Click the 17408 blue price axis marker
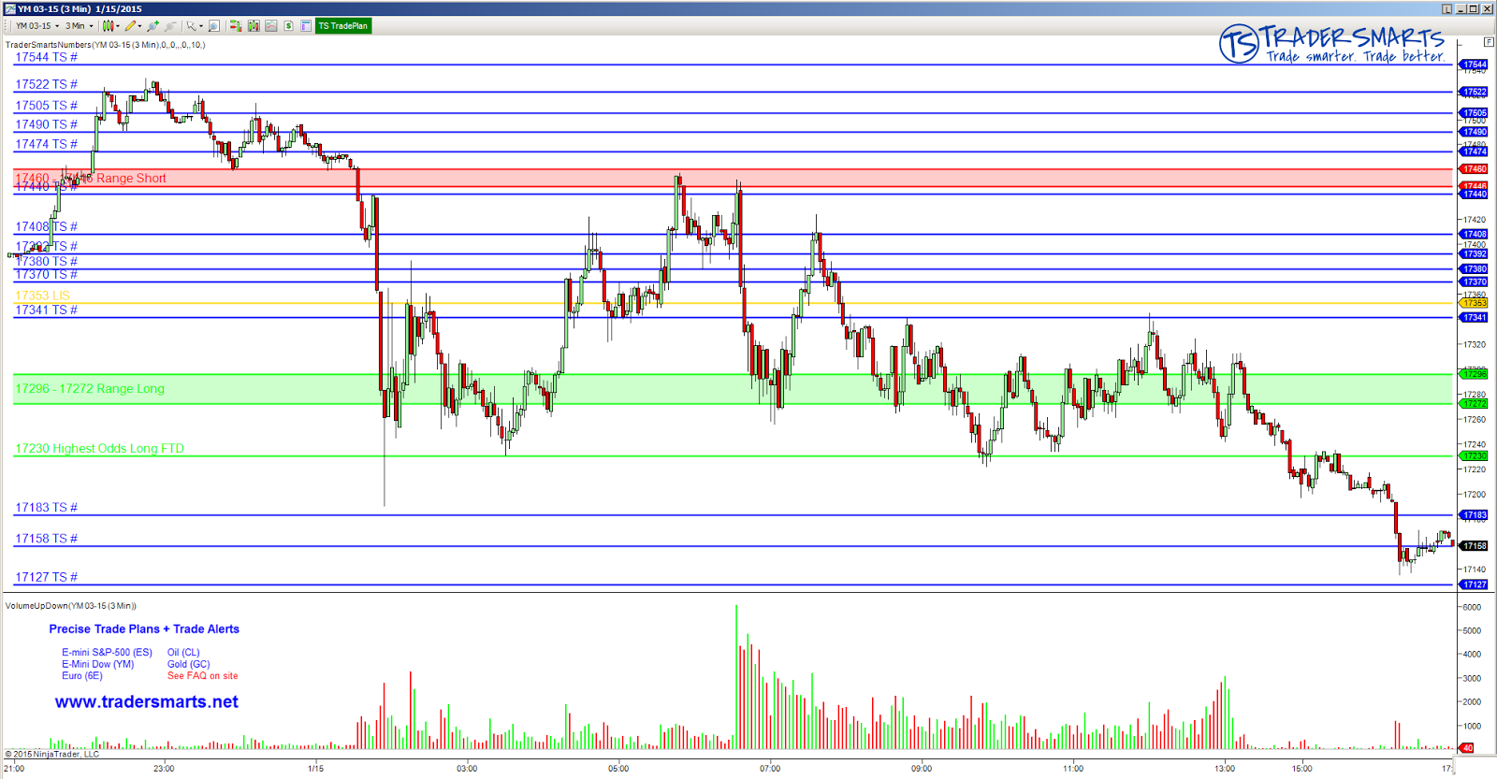 click(1475, 234)
